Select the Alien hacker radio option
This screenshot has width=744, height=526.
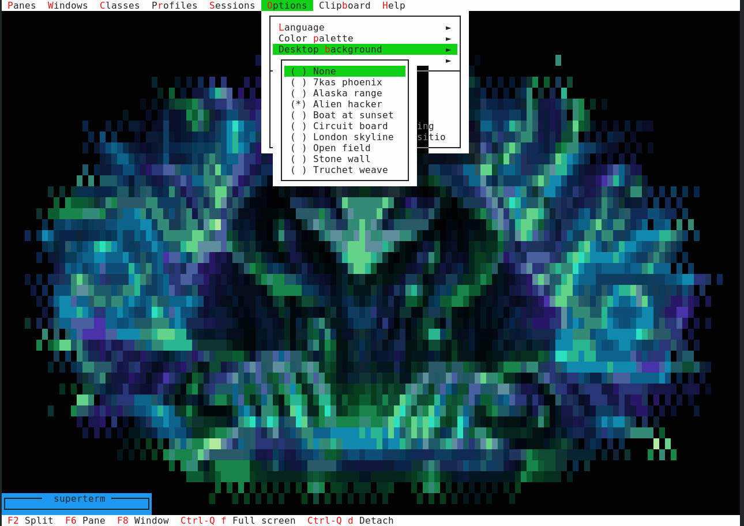pyautogui.click(x=345, y=104)
